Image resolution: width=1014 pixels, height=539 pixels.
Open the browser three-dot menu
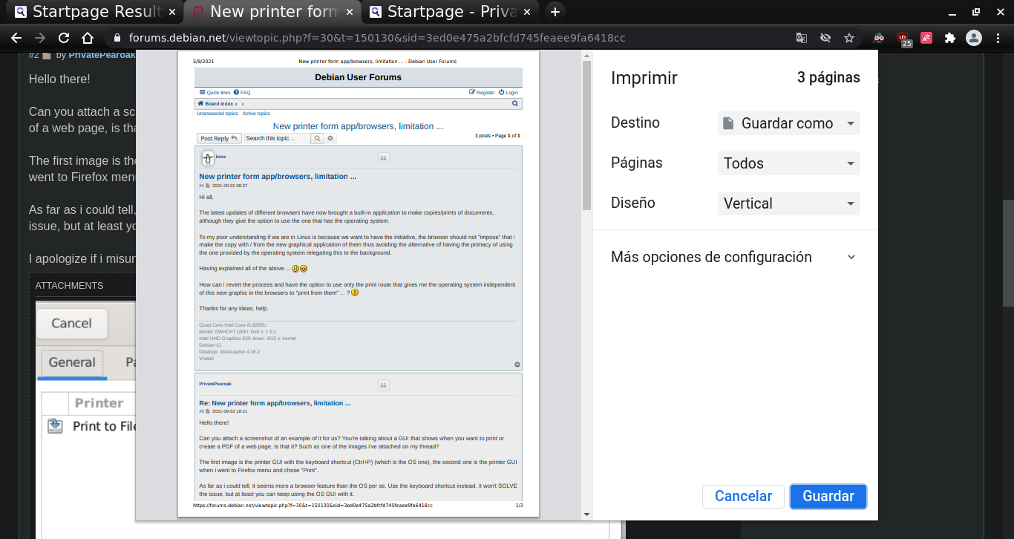pos(997,38)
